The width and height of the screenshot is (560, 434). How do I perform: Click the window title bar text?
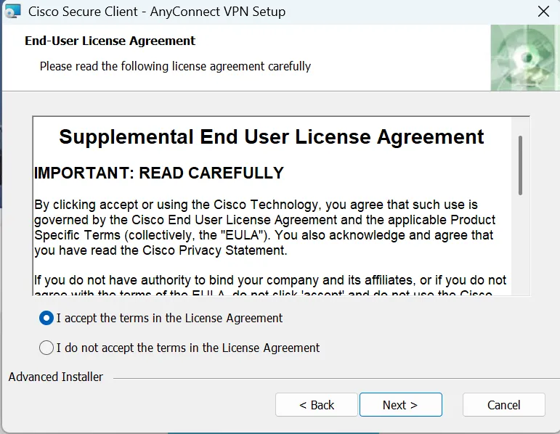click(156, 12)
